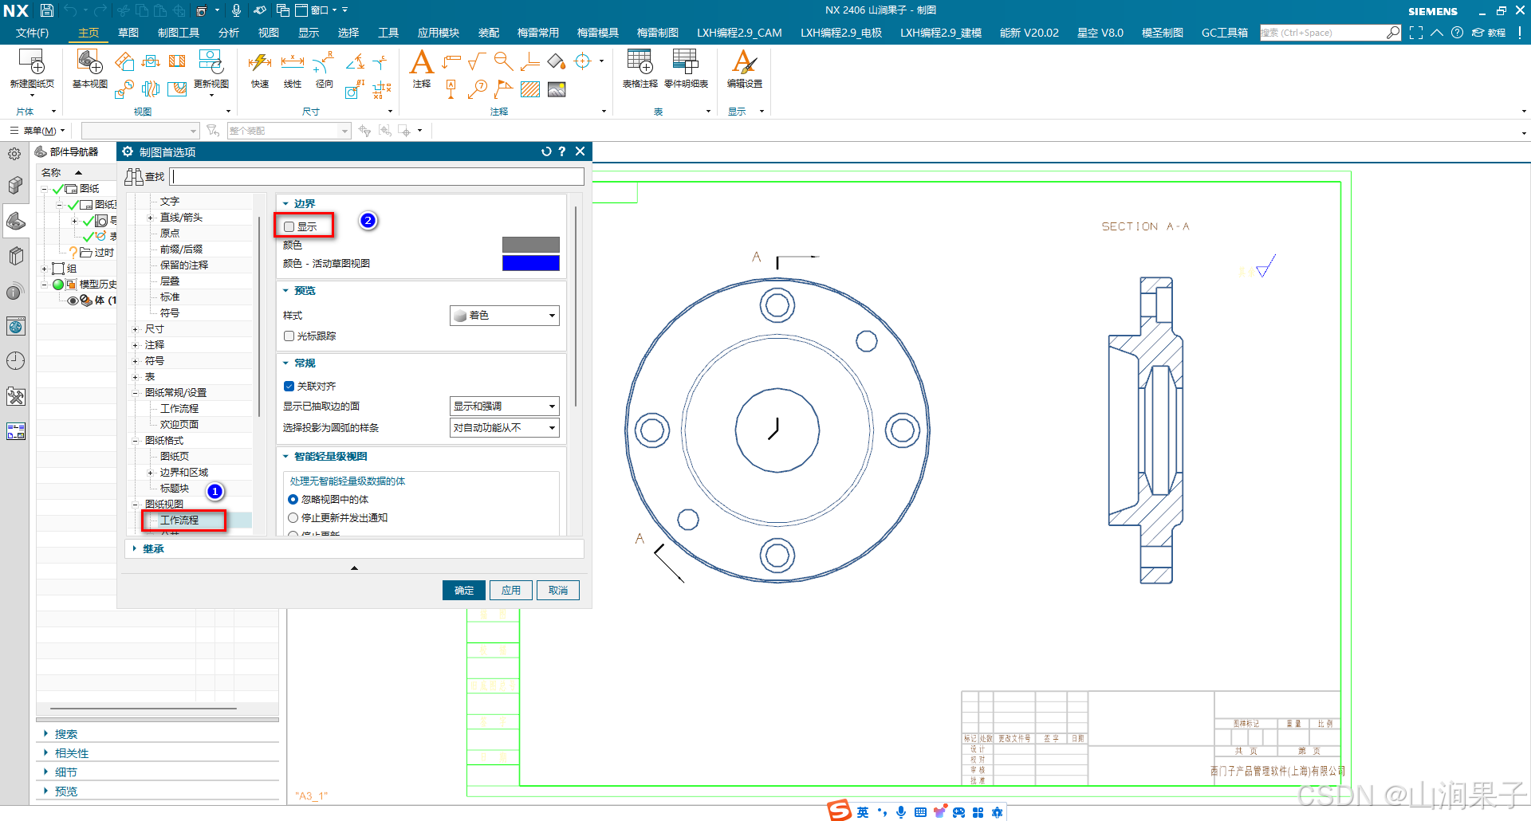Click the center mark icon
Viewport: 1531px width, 821px height.
[x=583, y=61]
